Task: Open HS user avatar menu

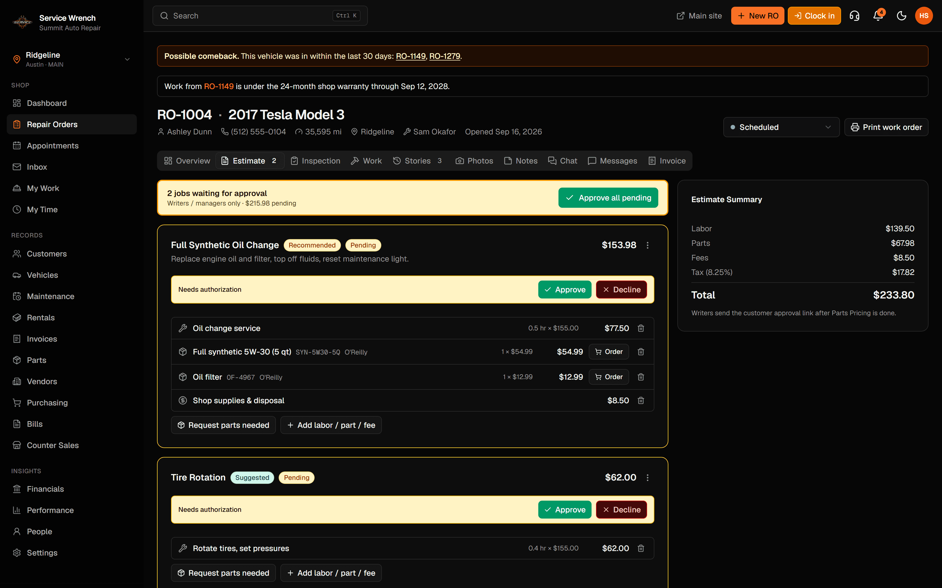Action: point(924,16)
